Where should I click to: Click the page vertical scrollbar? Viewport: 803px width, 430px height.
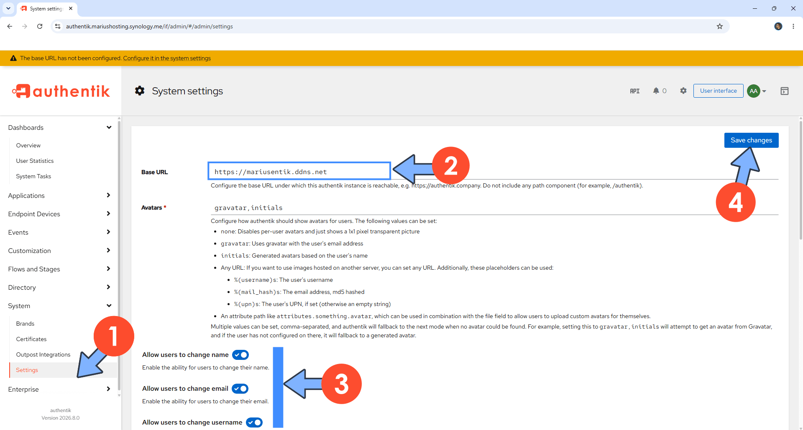tap(800, 180)
